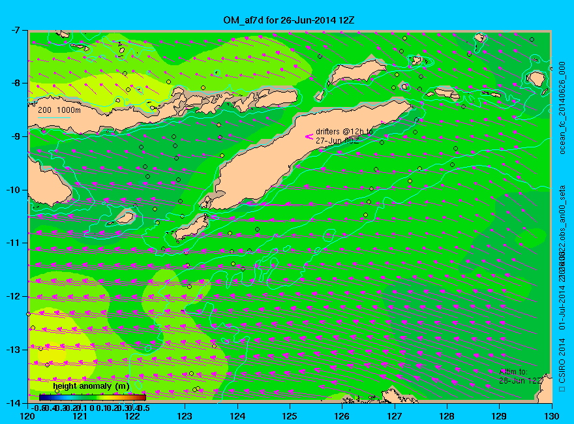Click the latitude axis label "-10"

12,190
